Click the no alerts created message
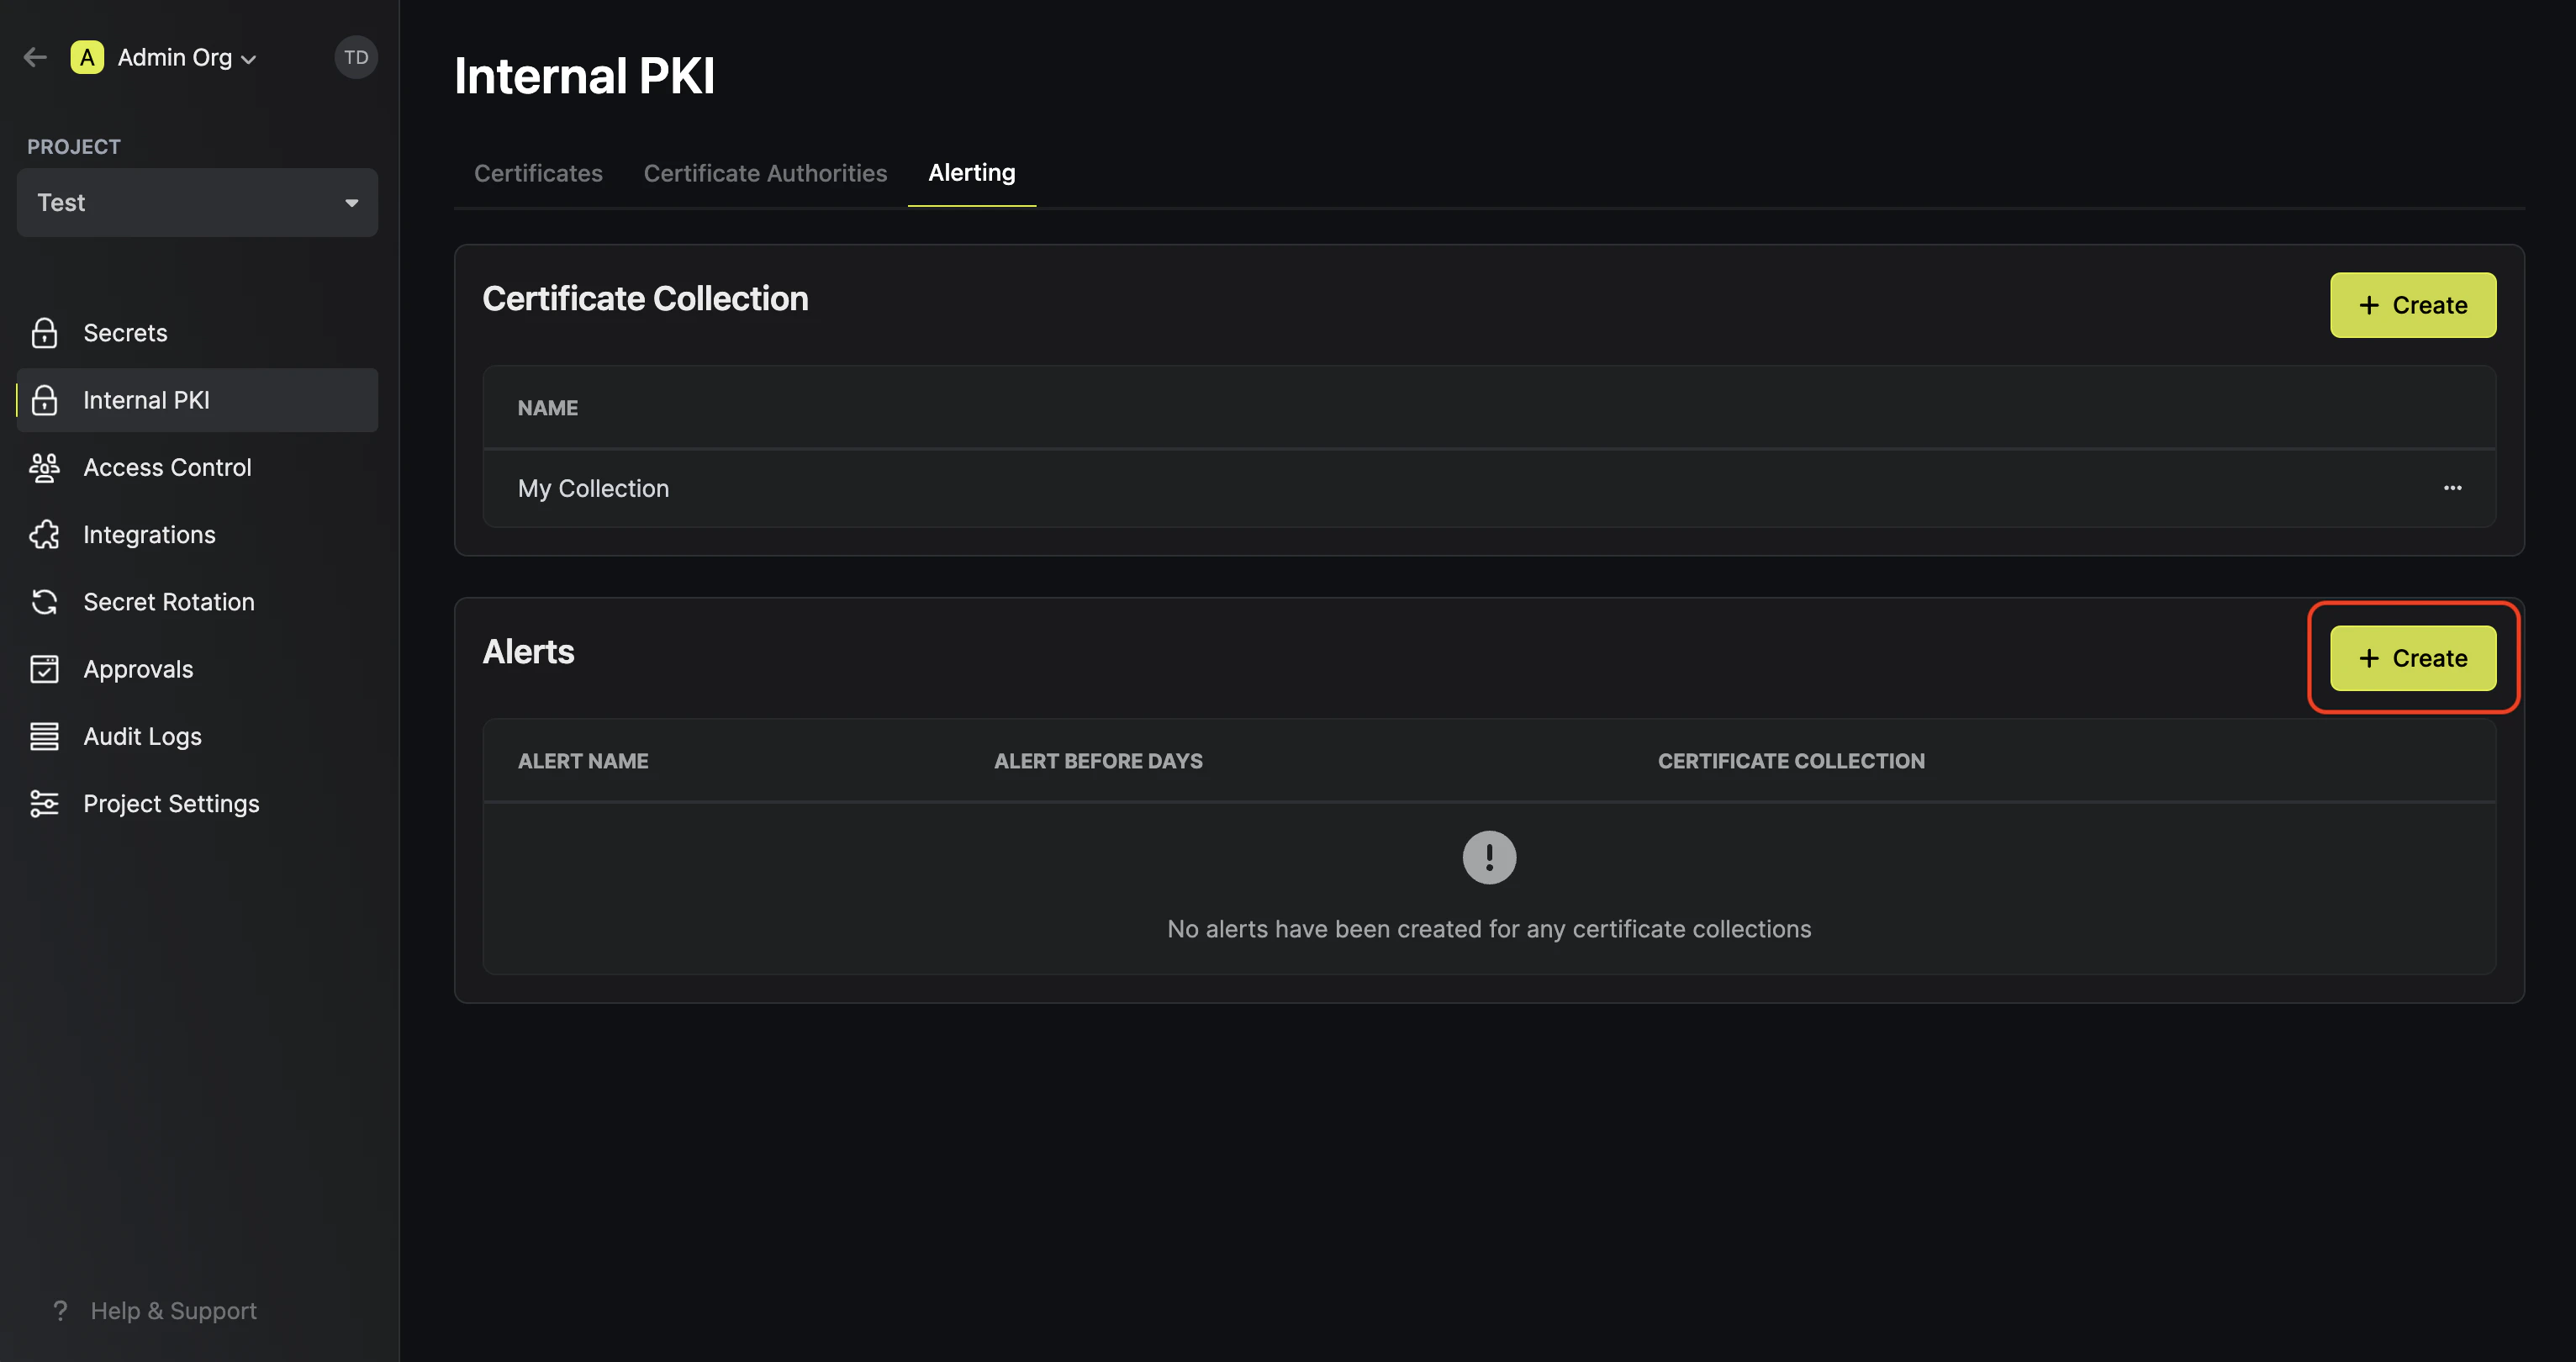This screenshot has width=2576, height=1362. tap(1489, 928)
